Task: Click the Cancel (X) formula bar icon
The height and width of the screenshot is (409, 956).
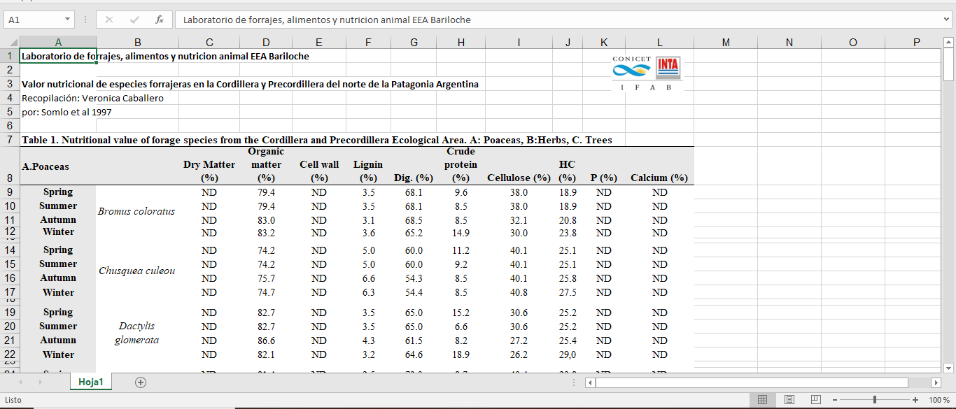Action: click(x=109, y=20)
